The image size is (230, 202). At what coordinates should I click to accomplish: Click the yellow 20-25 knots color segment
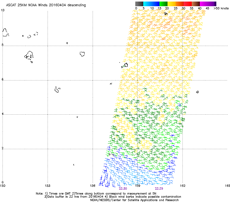[172, 4]
